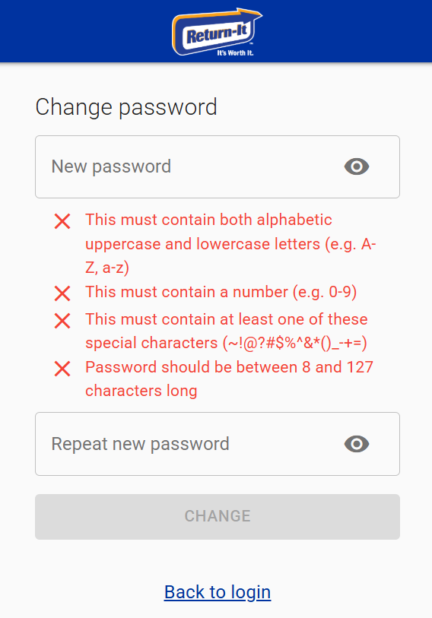Click the red X beside number rule
The image size is (432, 618).
(x=62, y=293)
